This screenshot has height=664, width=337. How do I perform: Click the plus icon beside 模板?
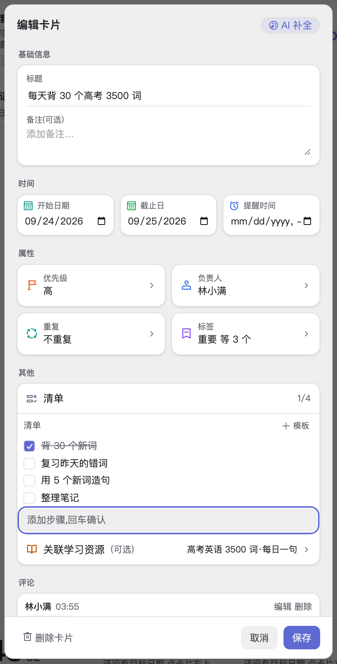coord(286,426)
